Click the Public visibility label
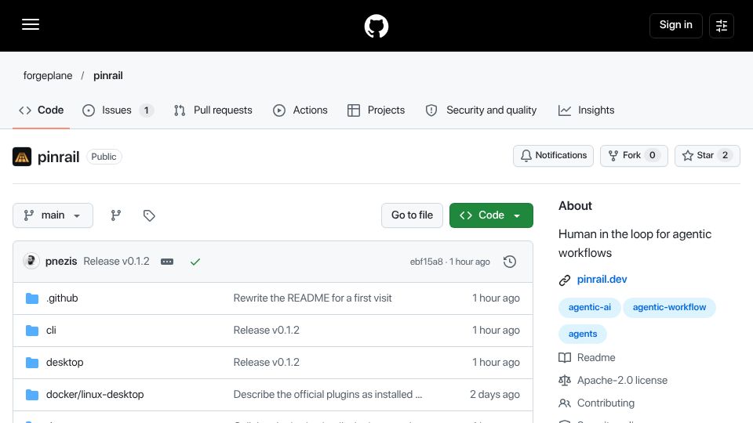 coord(104,157)
